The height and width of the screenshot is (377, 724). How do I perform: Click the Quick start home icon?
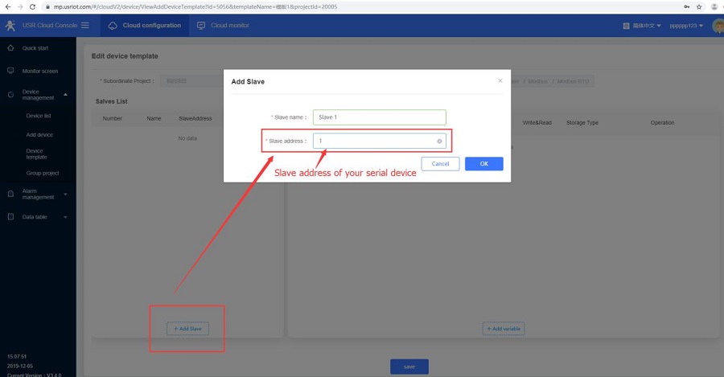pos(10,48)
